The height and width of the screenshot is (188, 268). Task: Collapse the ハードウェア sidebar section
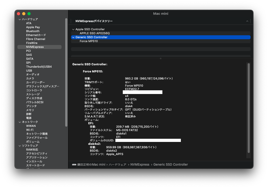(20, 19)
